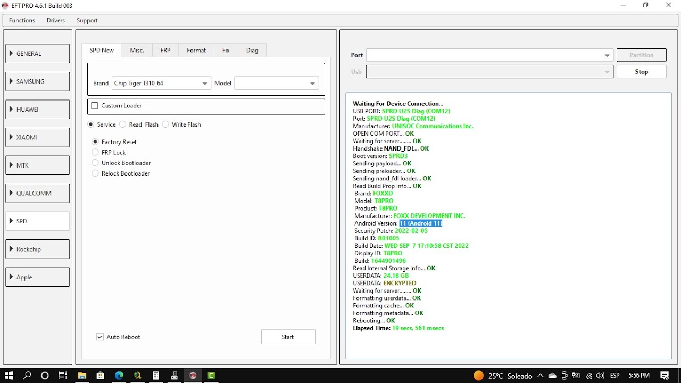Click USERDATA: ENCRYPTED log line

pos(385,283)
